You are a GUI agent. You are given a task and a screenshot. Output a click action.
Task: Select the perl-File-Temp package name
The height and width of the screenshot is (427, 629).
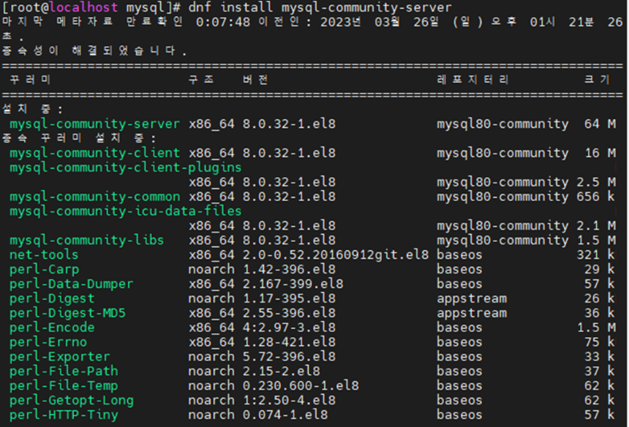64,386
